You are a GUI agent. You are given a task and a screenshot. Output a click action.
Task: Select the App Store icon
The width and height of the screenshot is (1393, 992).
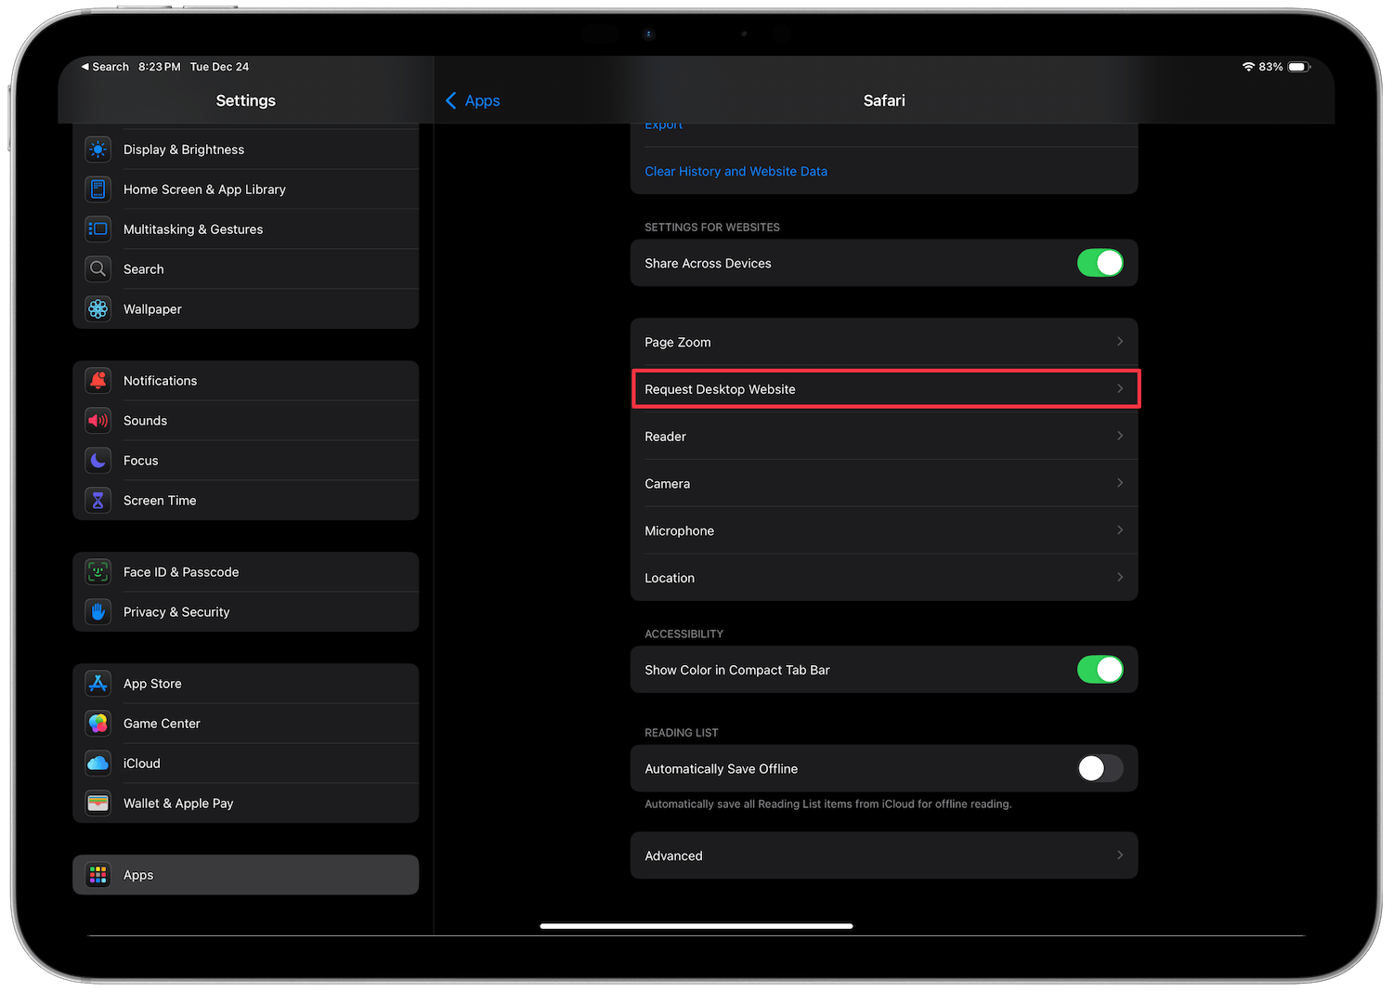[x=98, y=683]
